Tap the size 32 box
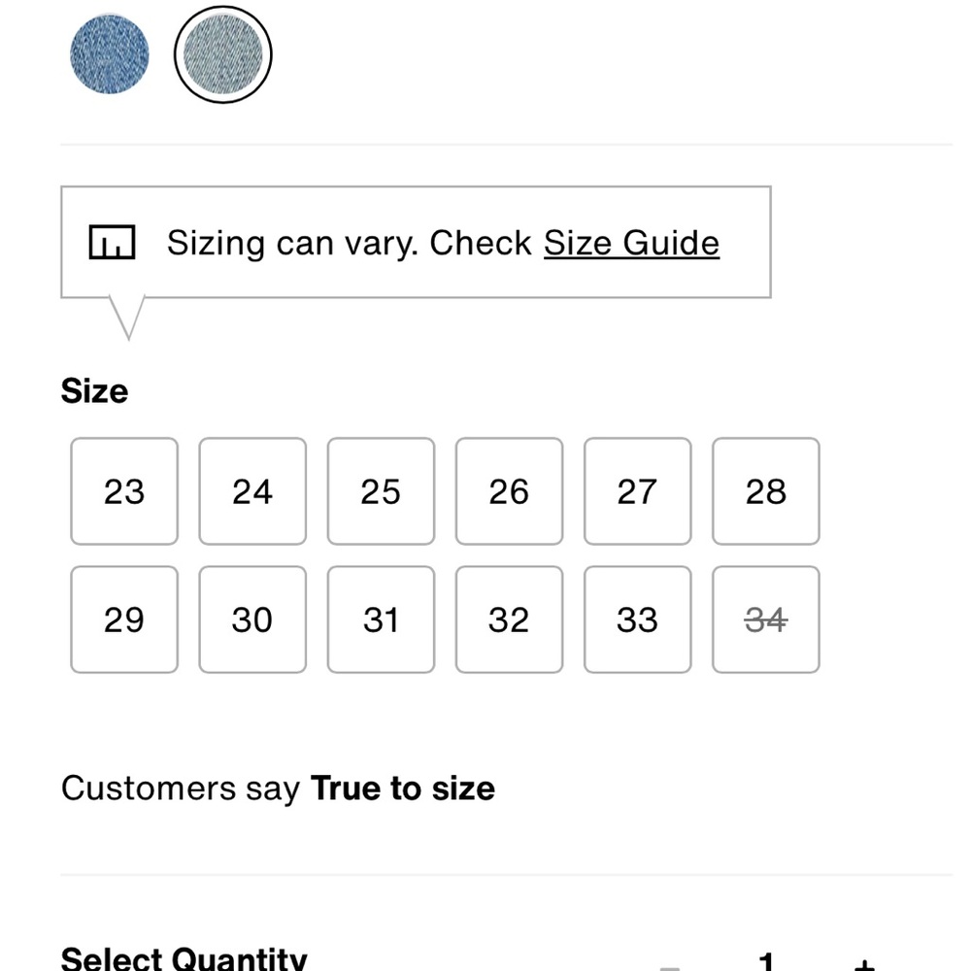This screenshot has width=971, height=971. pyautogui.click(x=509, y=619)
